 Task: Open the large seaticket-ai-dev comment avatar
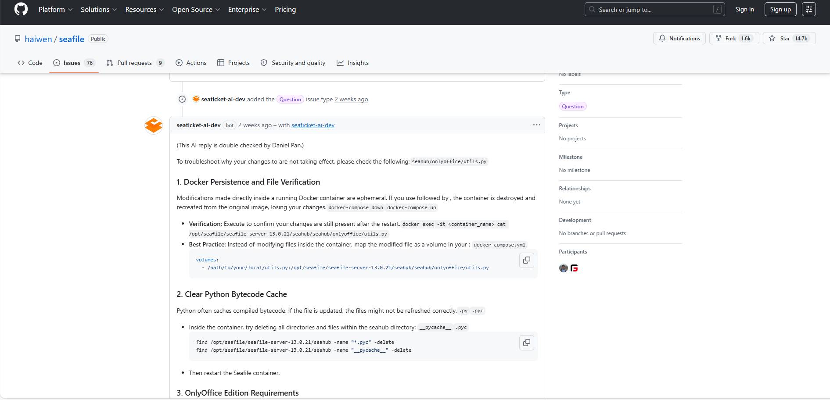[x=154, y=125]
